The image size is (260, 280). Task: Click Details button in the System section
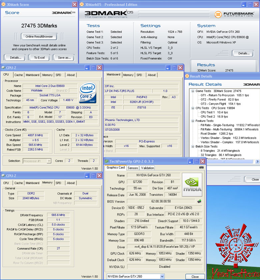(244, 53)
